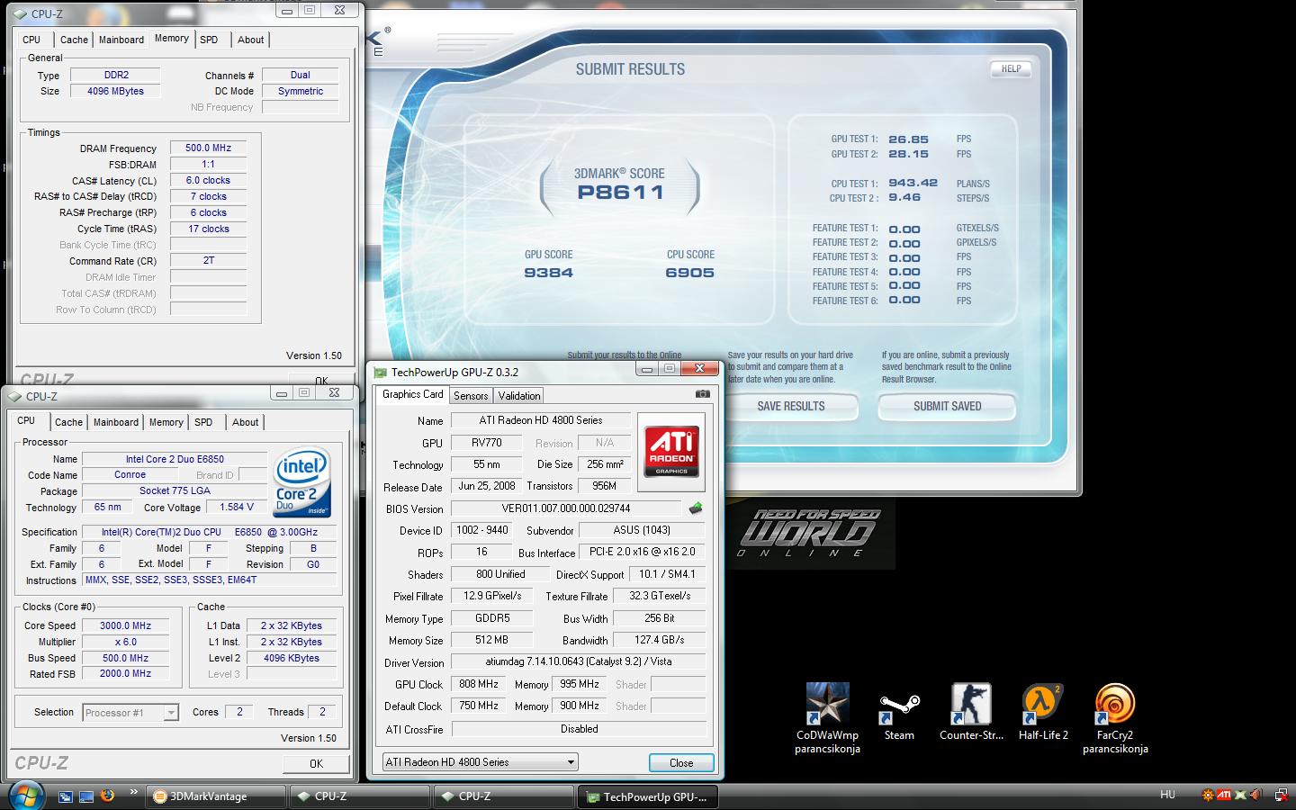Viewport: 1296px width, 810px height.
Task: Click the HELP button in 3DMark Vantage
Action: (x=1011, y=68)
